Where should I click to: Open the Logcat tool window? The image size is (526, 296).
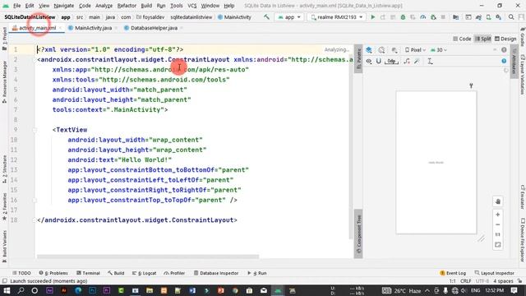(x=145, y=273)
